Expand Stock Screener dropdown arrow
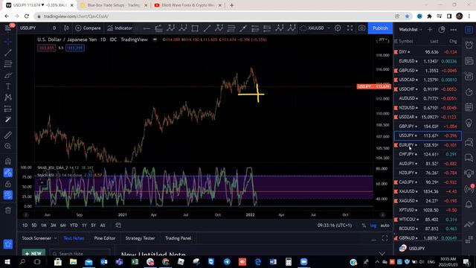The image size is (476, 268). [56, 238]
